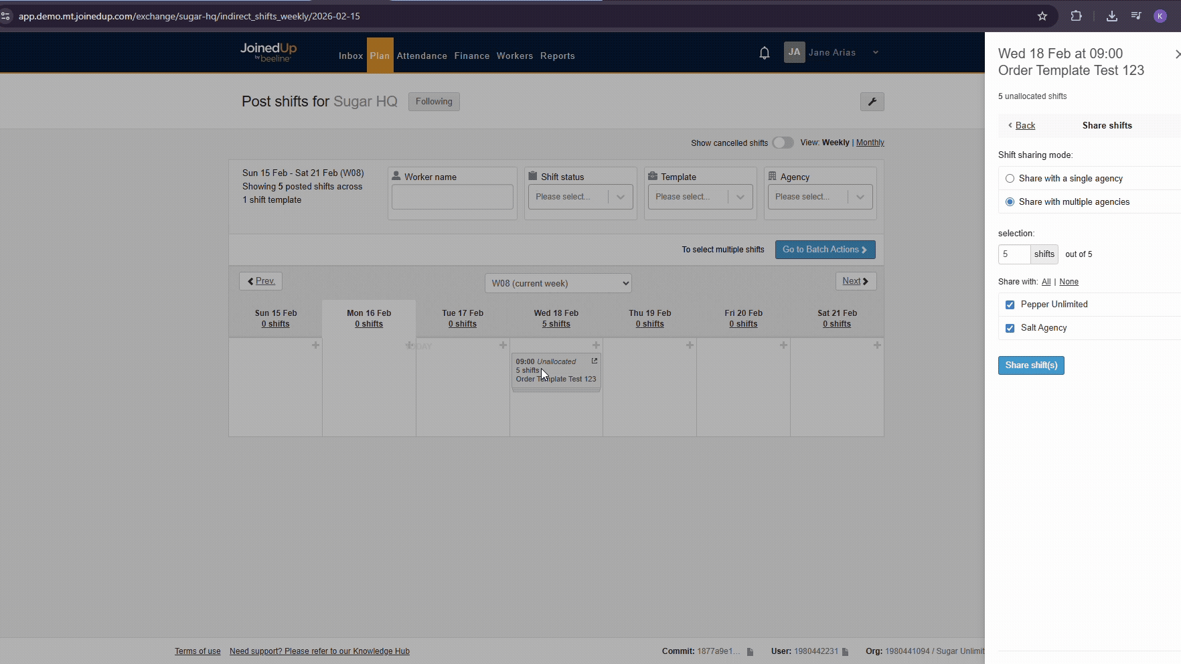Click the wrench settings icon
This screenshot has height=664, width=1181.
(872, 102)
